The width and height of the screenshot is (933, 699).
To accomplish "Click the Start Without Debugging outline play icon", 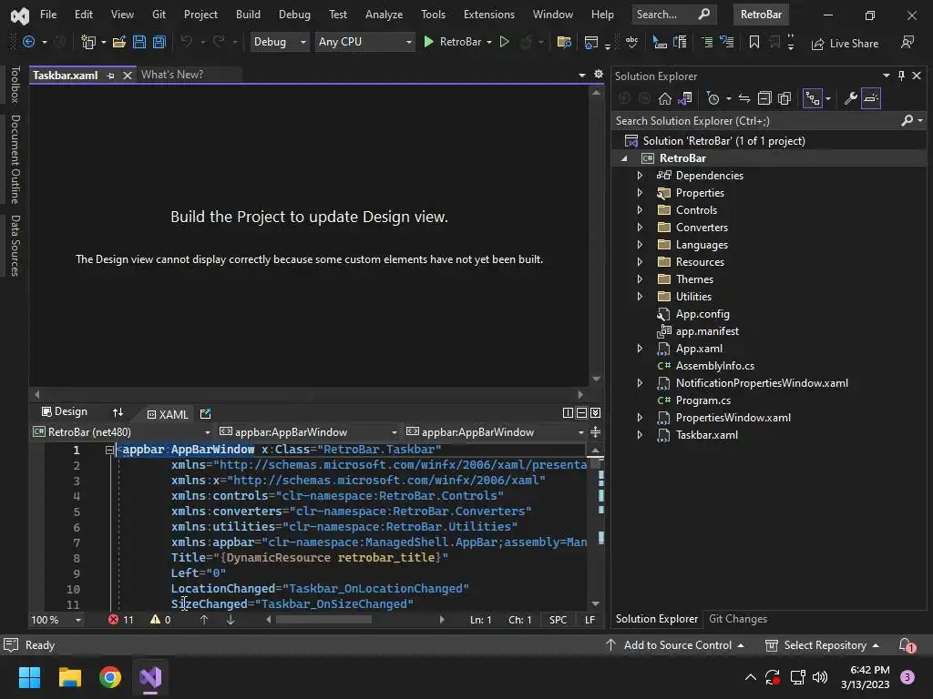I will [504, 42].
